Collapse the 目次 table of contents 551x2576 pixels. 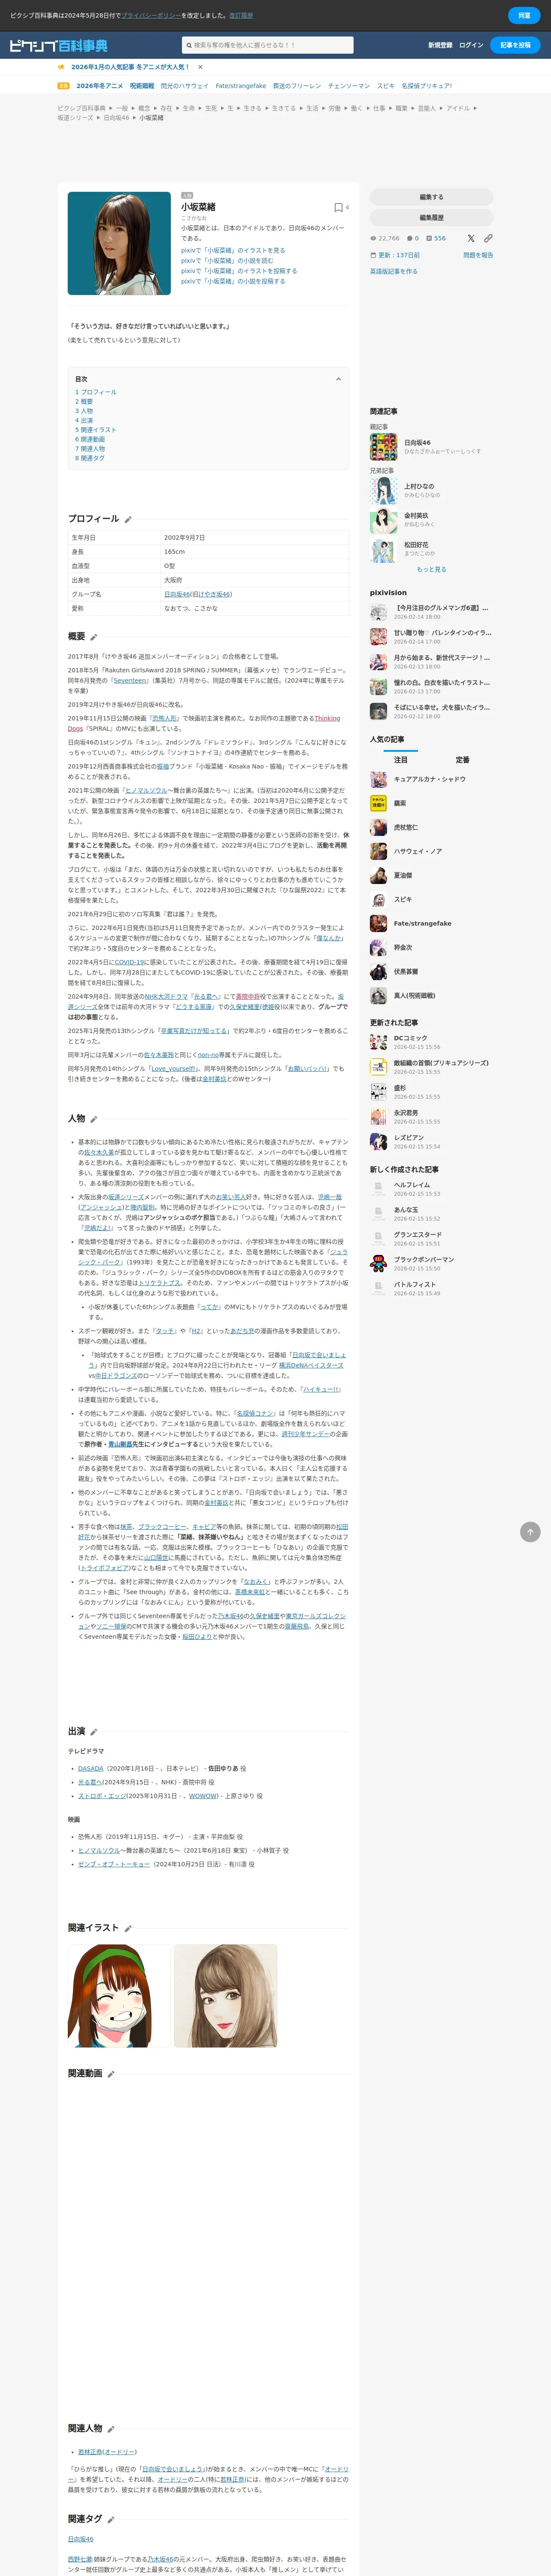338,379
